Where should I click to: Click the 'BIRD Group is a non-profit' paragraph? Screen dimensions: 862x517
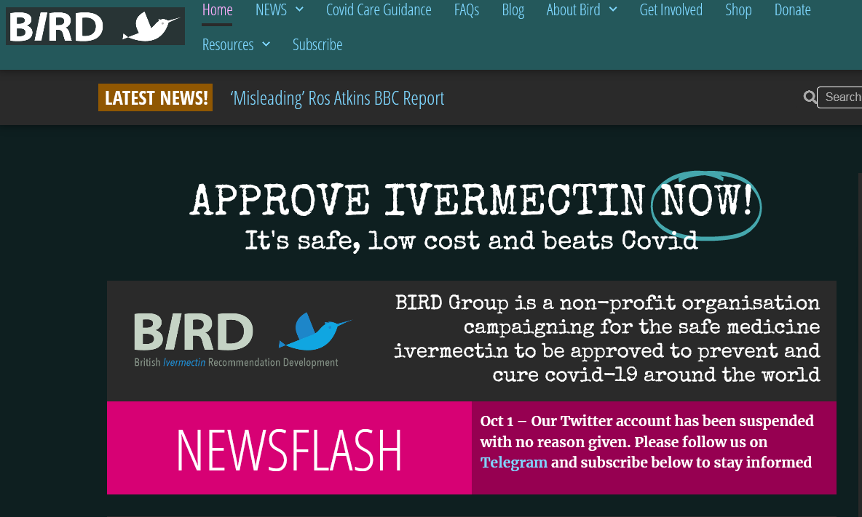(607, 339)
